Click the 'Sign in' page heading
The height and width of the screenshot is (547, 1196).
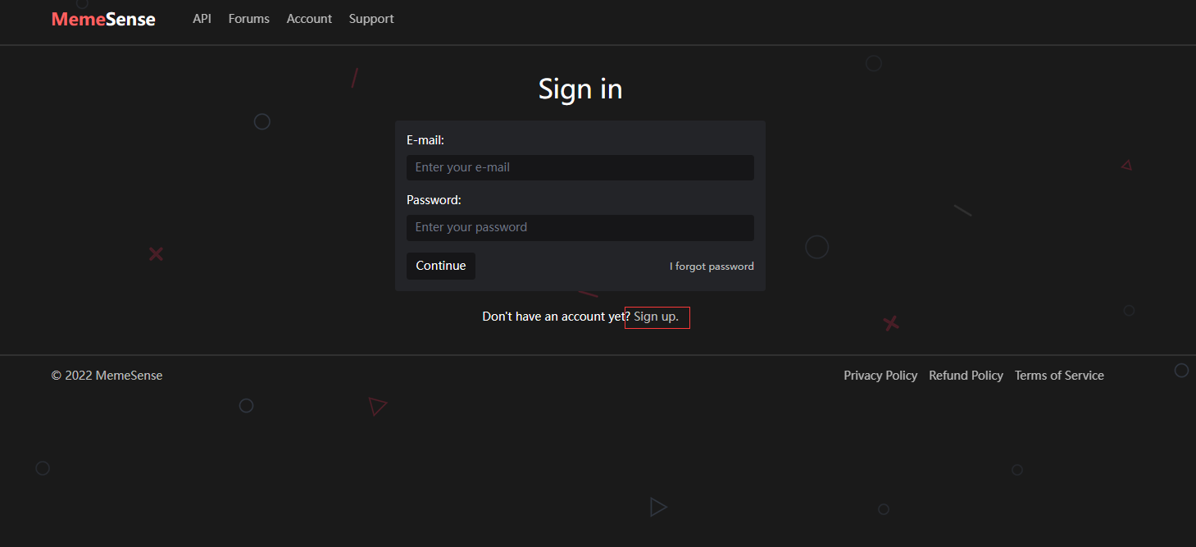point(580,89)
